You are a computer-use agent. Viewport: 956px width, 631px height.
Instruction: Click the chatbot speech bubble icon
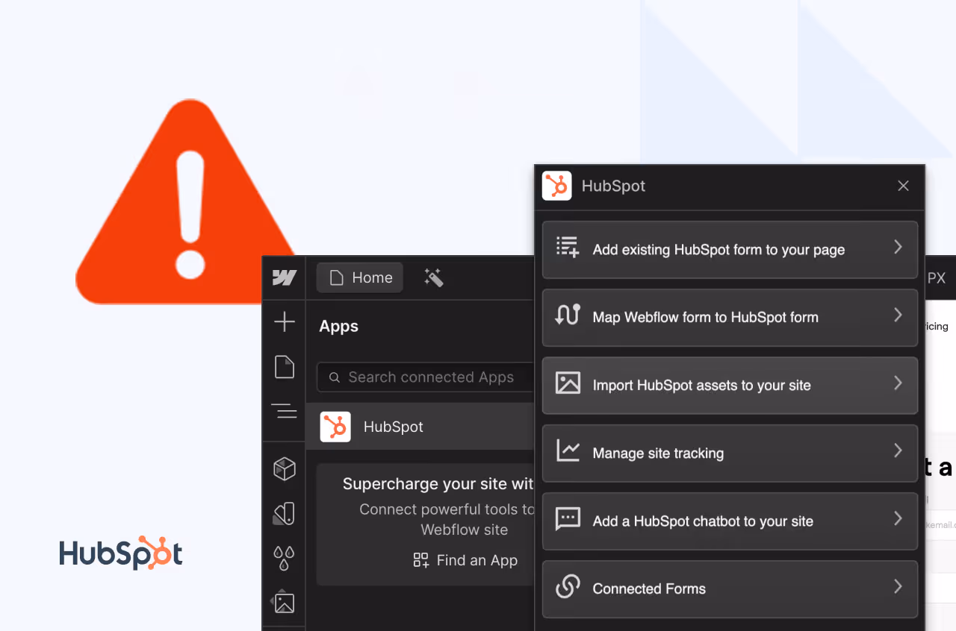pyautogui.click(x=568, y=520)
